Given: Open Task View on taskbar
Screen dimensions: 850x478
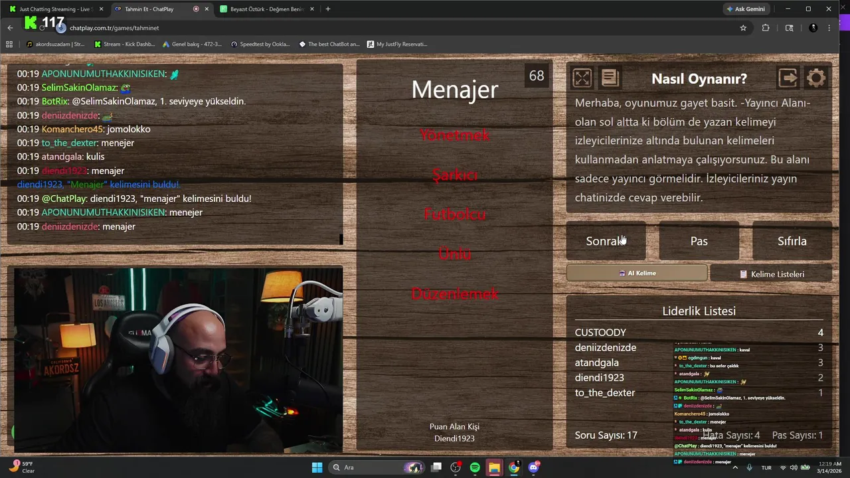Looking at the screenshot, I should pyautogui.click(x=436, y=467).
